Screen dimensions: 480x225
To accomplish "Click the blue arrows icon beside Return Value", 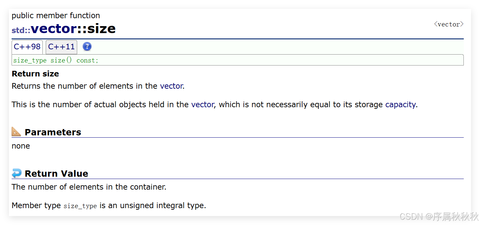I will coord(16,173).
